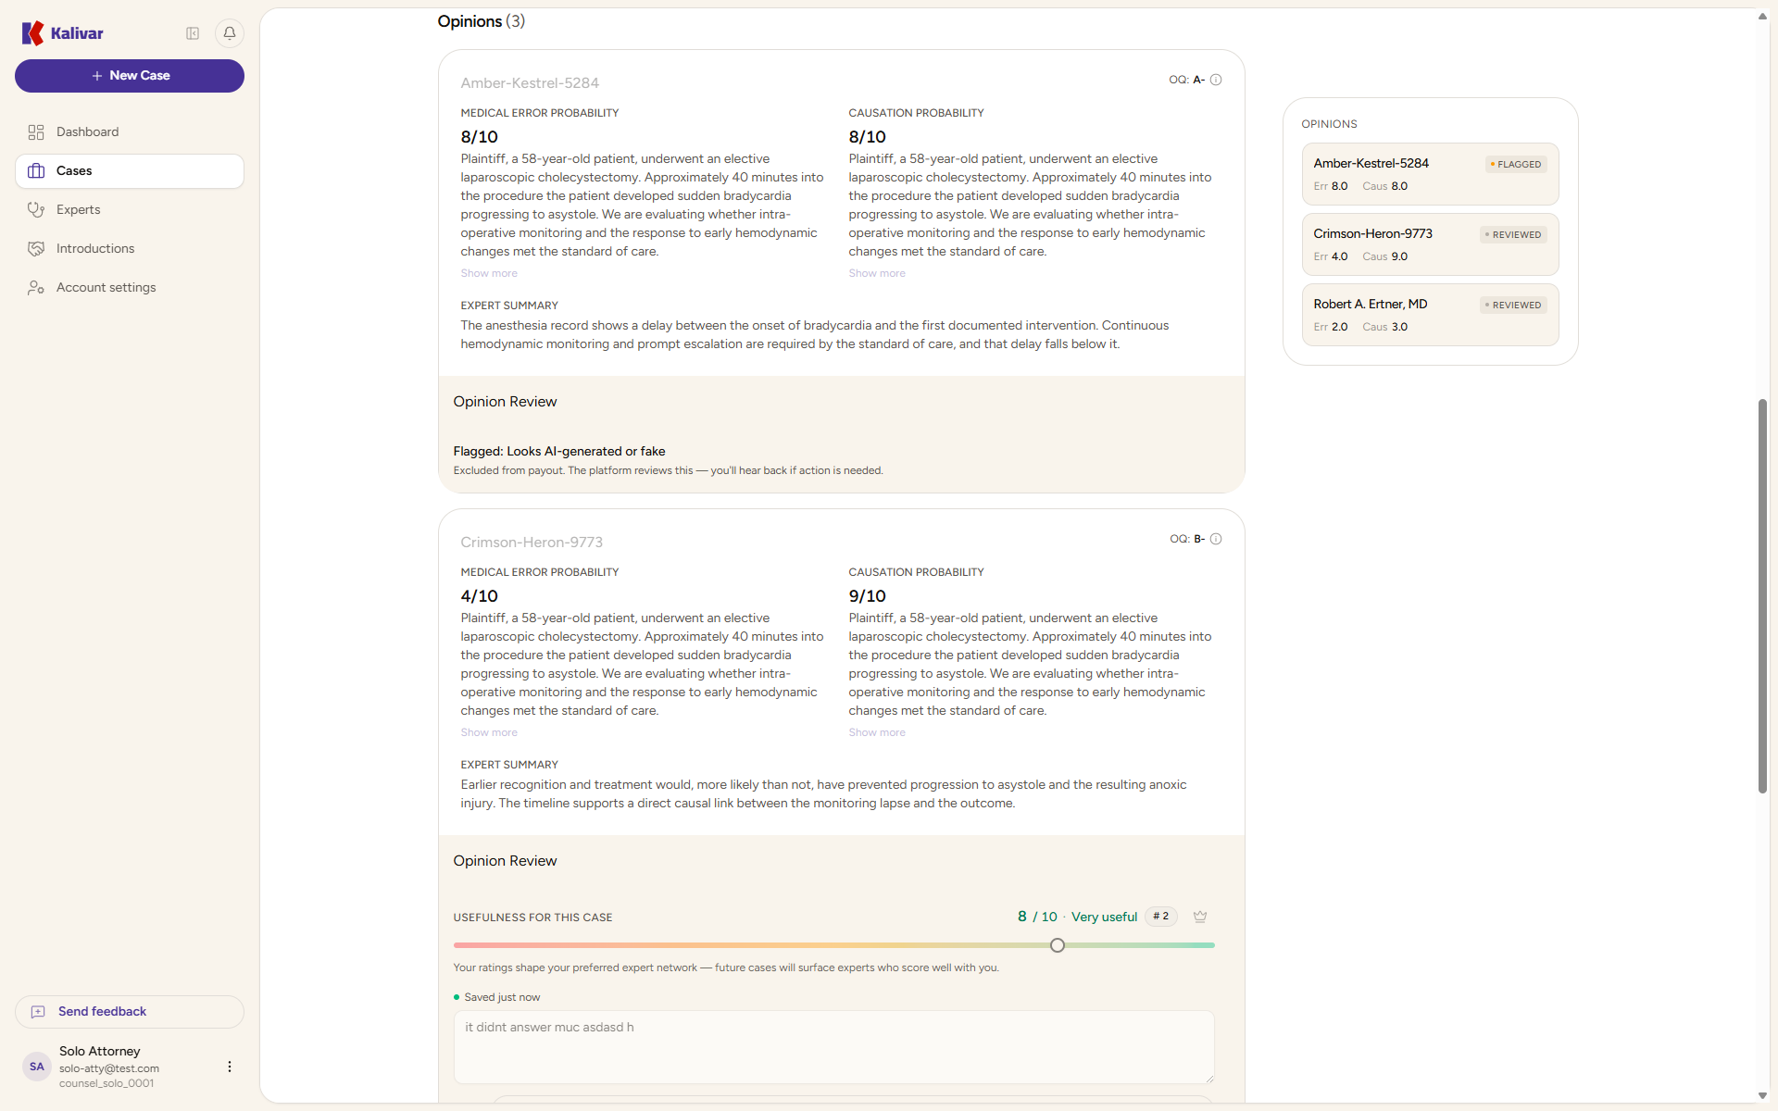This screenshot has width=1778, height=1111.
Task: Show more of Amber-Kestrel medical error text
Action: 489,273
